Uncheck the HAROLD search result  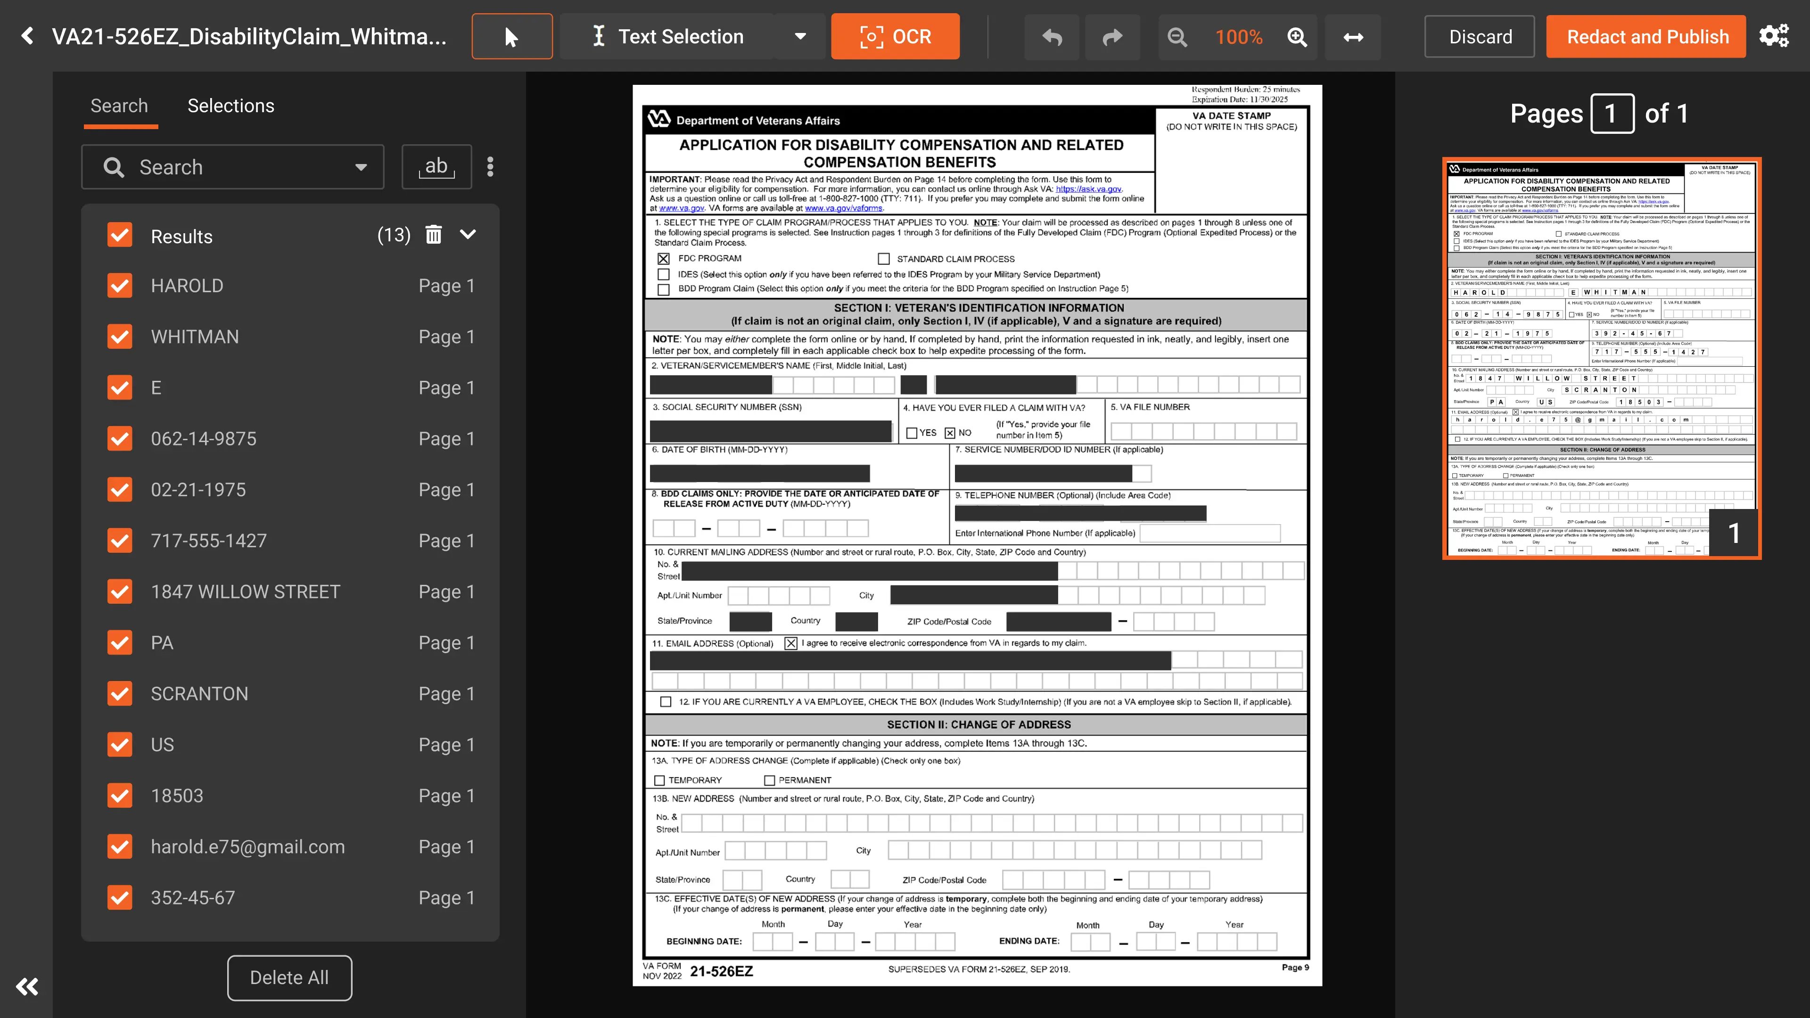(120, 285)
